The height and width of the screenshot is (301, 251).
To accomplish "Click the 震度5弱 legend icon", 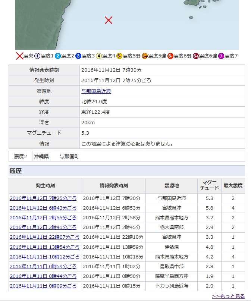I will coord(119,56).
